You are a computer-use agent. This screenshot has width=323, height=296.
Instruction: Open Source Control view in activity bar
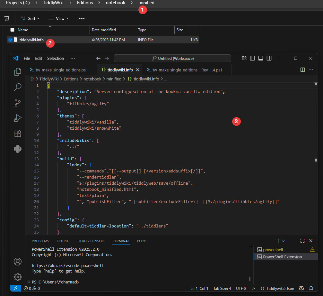tap(18, 103)
